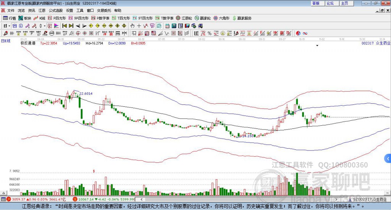
Task: Click the floppy disk save icon
Action: point(187,26)
